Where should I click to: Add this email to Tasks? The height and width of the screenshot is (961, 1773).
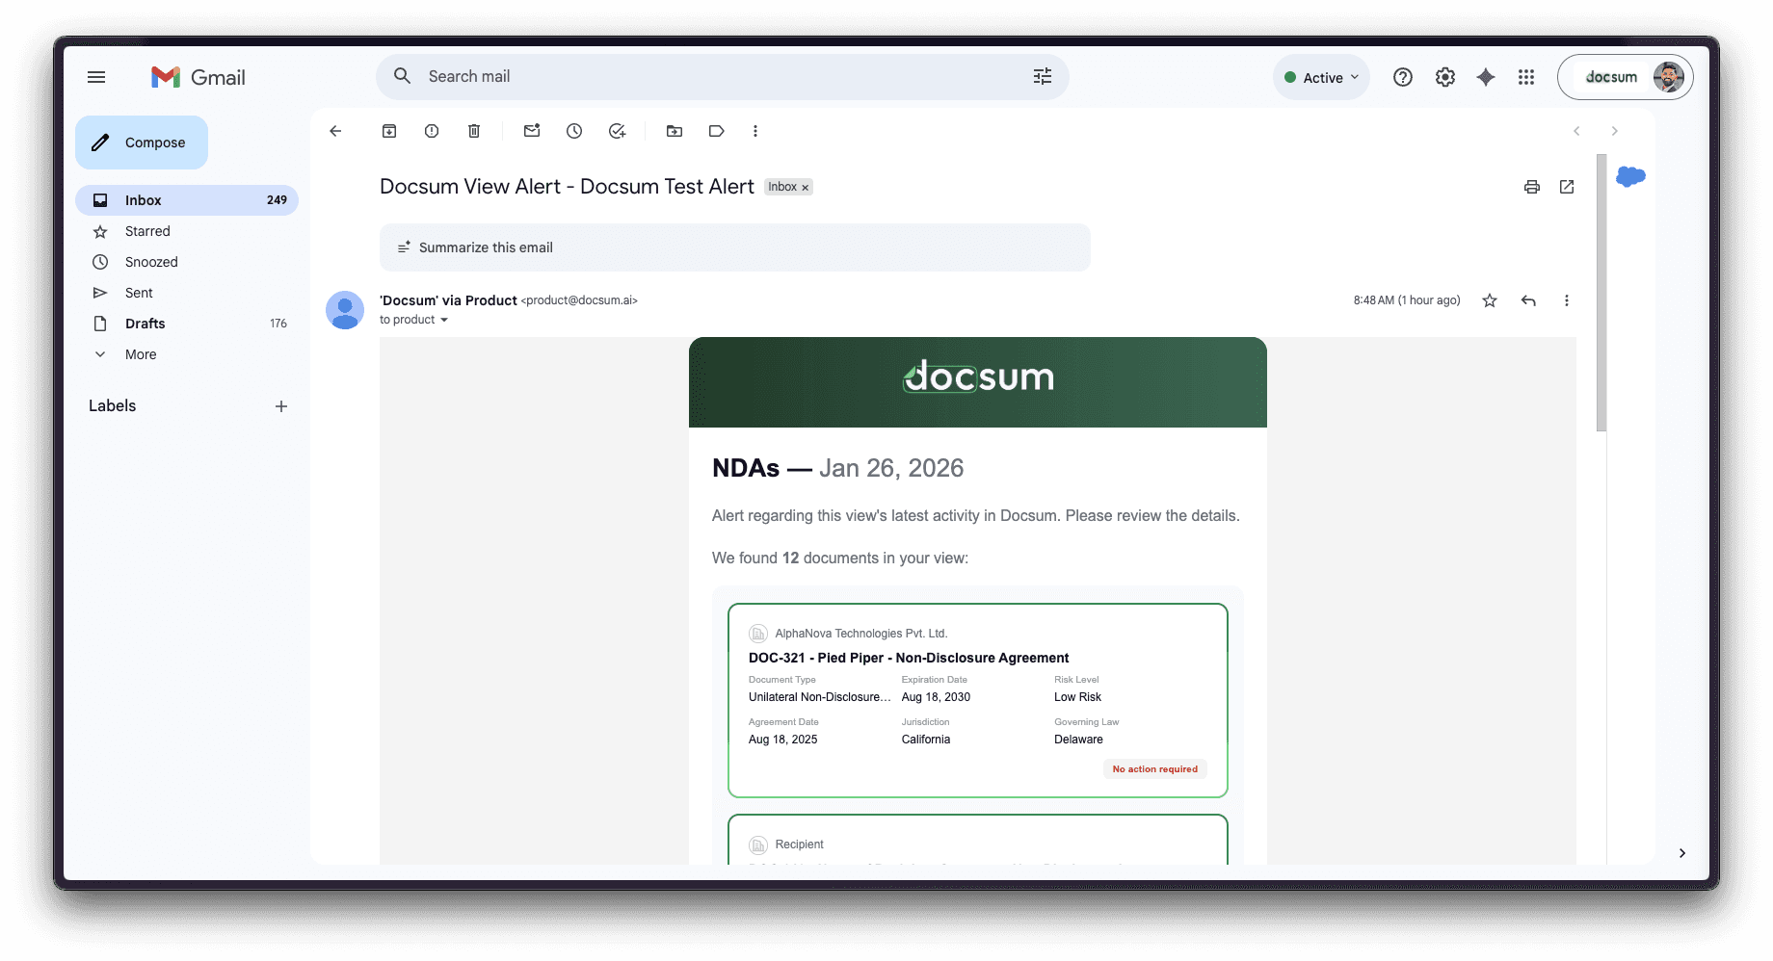click(x=618, y=131)
